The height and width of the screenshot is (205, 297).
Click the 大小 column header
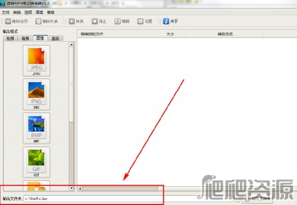pyautogui.click(x=170, y=34)
